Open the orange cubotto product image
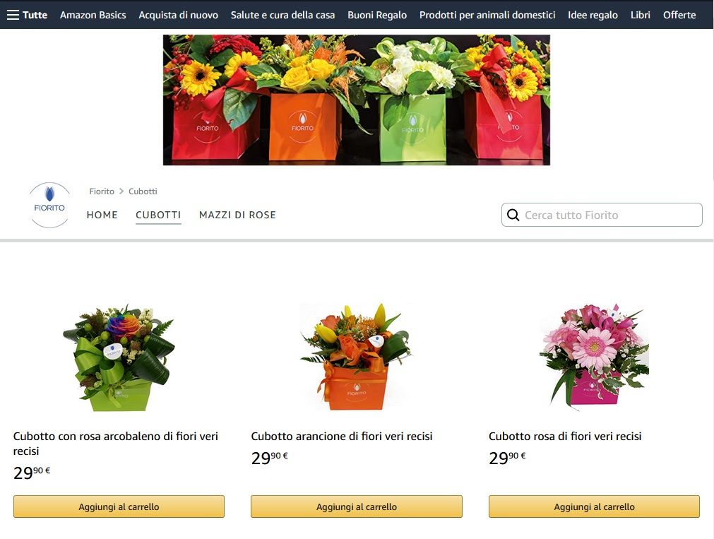This screenshot has width=714, height=539. point(357,357)
